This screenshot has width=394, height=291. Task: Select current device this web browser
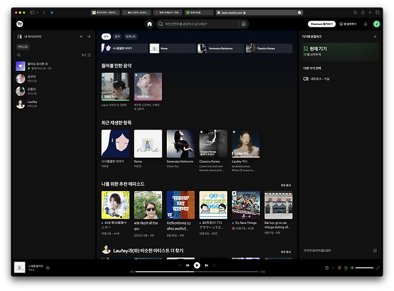tap(340, 51)
